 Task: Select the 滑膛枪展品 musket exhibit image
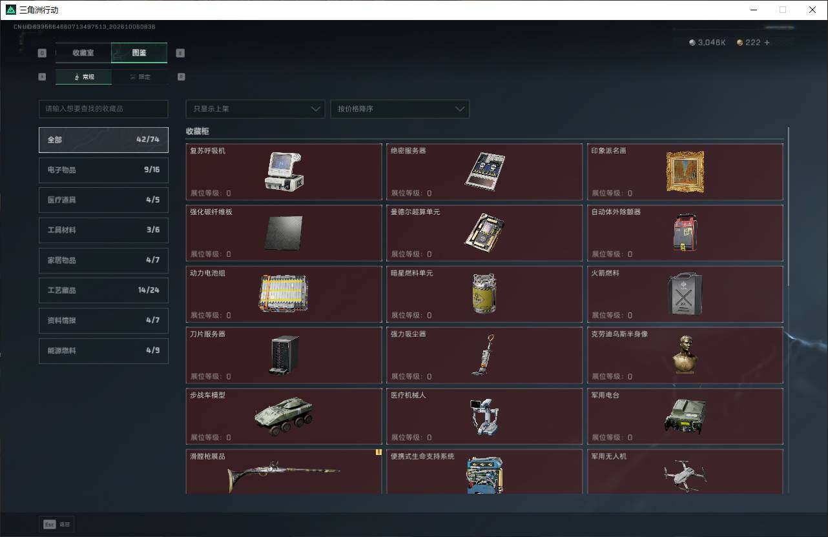(284, 477)
